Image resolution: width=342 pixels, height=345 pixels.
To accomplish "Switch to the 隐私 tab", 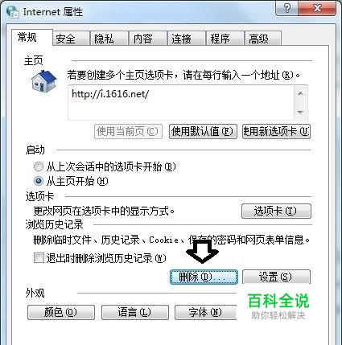I will [109, 39].
